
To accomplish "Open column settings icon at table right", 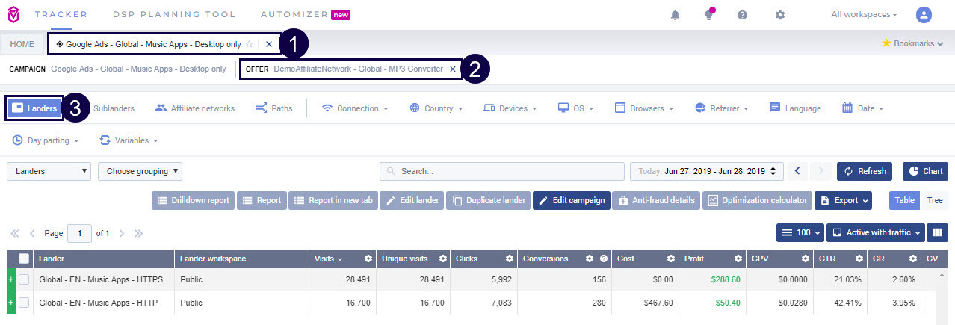I will (x=937, y=232).
